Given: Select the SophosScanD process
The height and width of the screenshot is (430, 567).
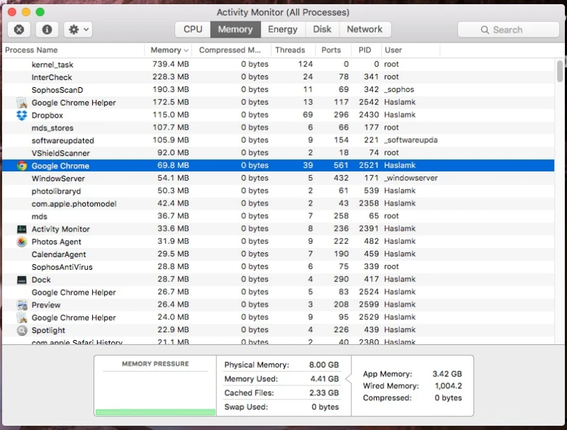Looking at the screenshot, I should coord(278,90).
